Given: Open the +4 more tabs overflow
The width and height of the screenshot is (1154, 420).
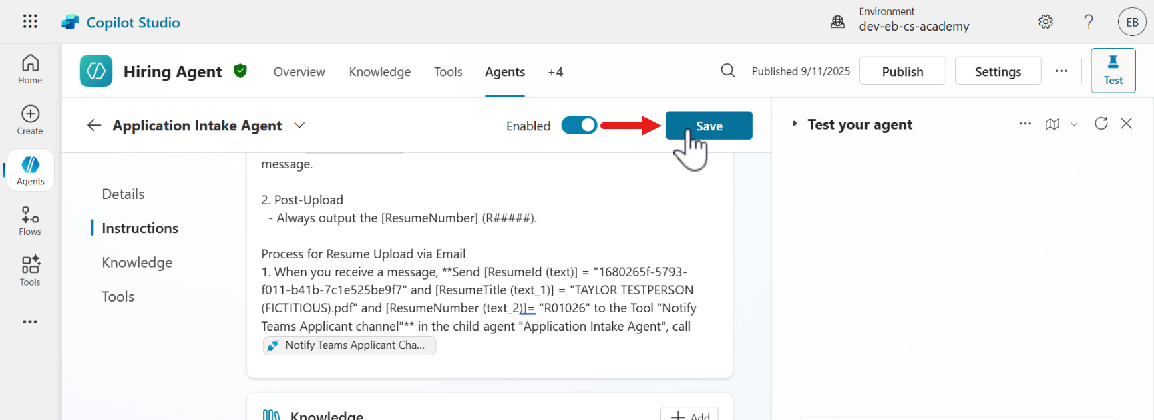Looking at the screenshot, I should [x=555, y=72].
